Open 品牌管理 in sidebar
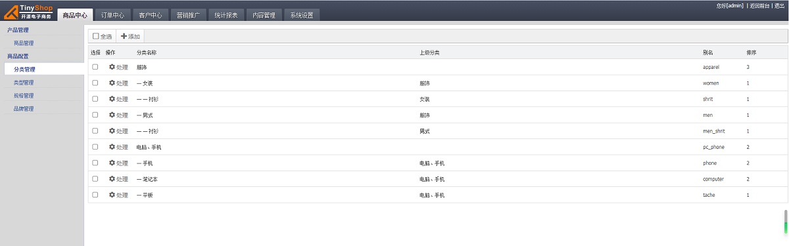The width and height of the screenshot is (789, 246). [24, 109]
